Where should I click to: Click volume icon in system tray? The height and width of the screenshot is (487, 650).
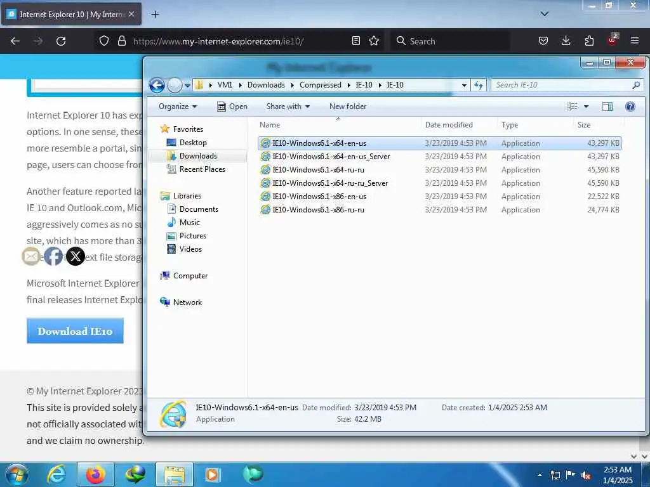(x=586, y=475)
